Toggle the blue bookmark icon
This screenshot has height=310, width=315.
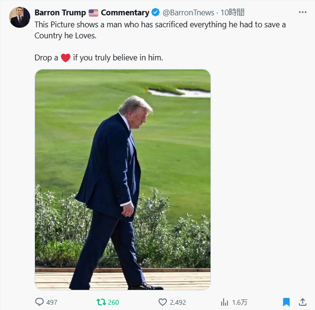[286, 302]
